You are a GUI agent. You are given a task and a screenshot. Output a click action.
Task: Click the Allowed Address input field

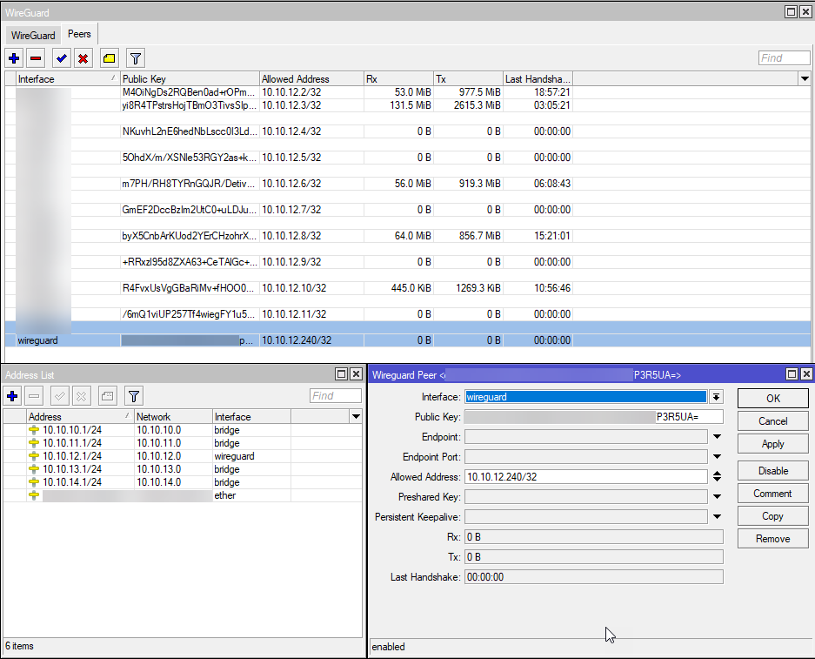pos(585,477)
